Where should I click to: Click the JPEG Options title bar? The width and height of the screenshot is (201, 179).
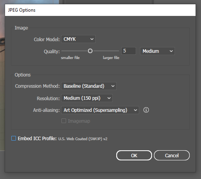[x=100, y=10]
